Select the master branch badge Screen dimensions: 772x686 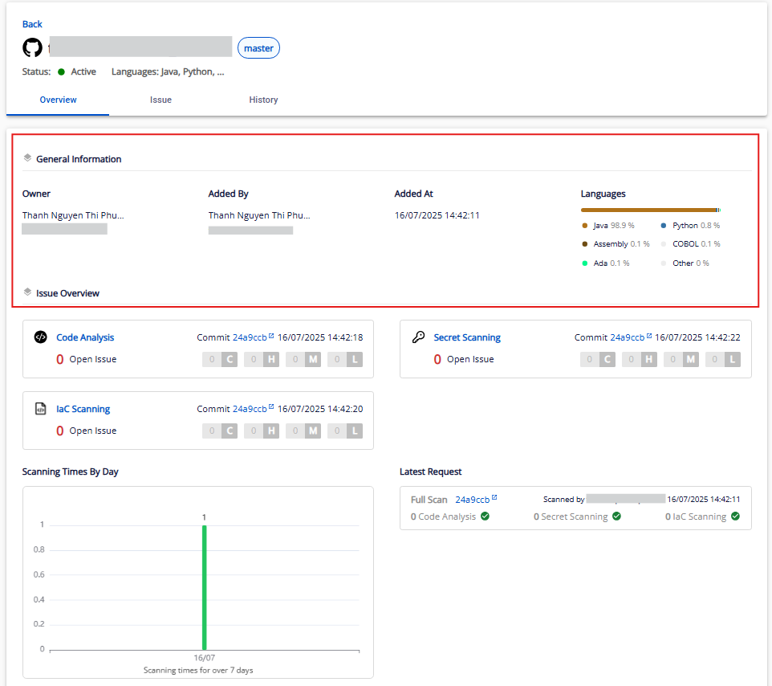point(258,48)
